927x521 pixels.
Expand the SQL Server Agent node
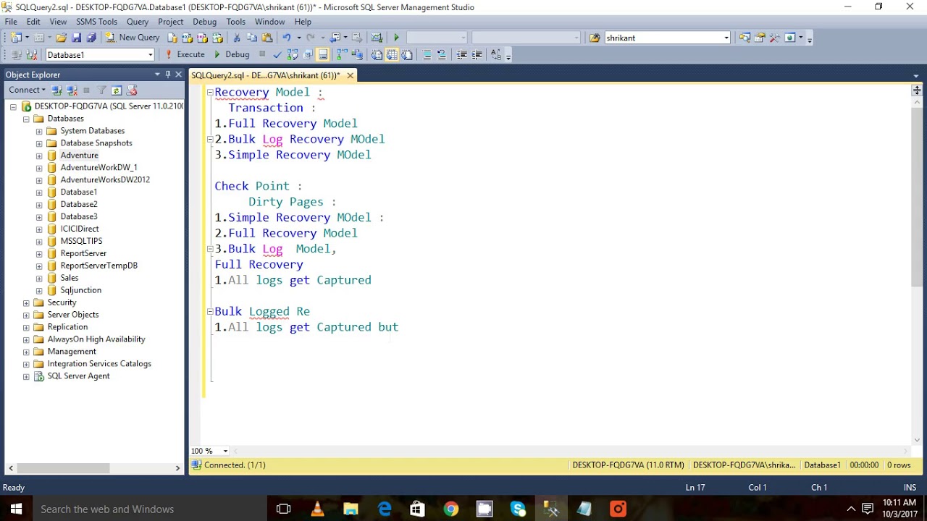coord(26,376)
